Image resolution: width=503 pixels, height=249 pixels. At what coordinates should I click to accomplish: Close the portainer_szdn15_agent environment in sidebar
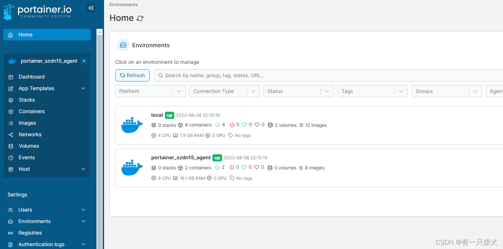84,61
